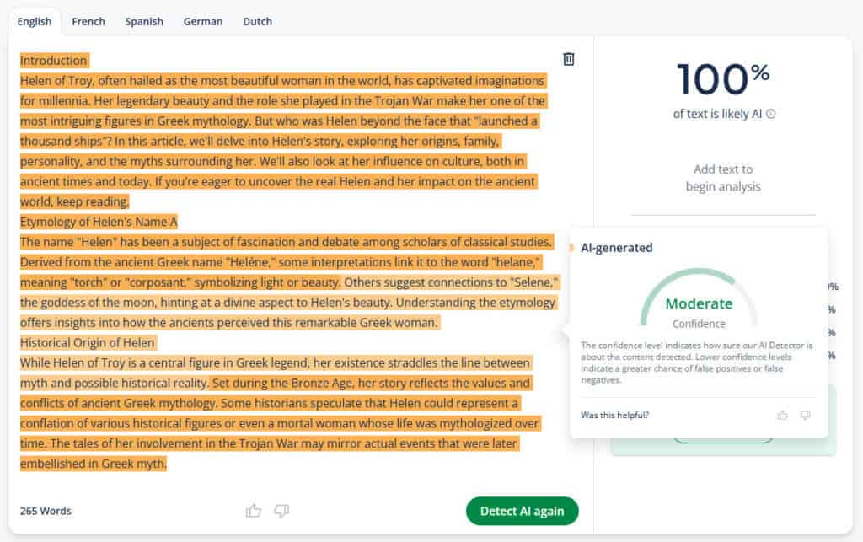The width and height of the screenshot is (863, 542).
Task: Select the orange AI-generated marker in the popup
Action: (x=571, y=248)
